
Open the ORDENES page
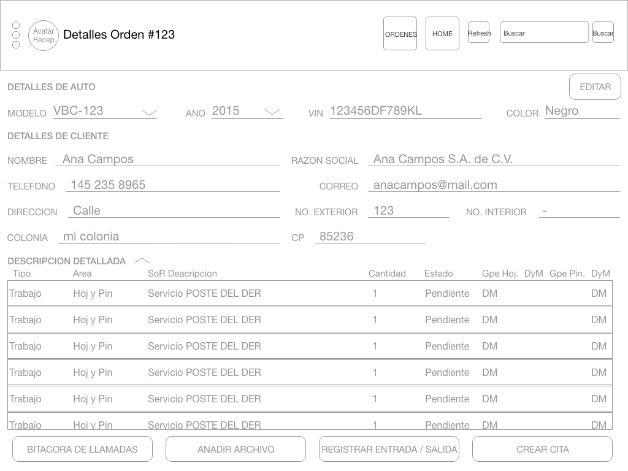(400, 34)
